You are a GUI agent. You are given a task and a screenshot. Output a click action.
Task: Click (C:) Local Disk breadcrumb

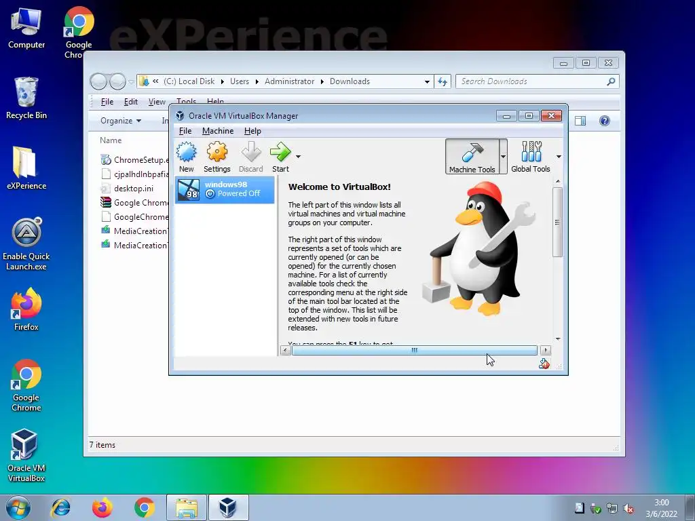(189, 81)
